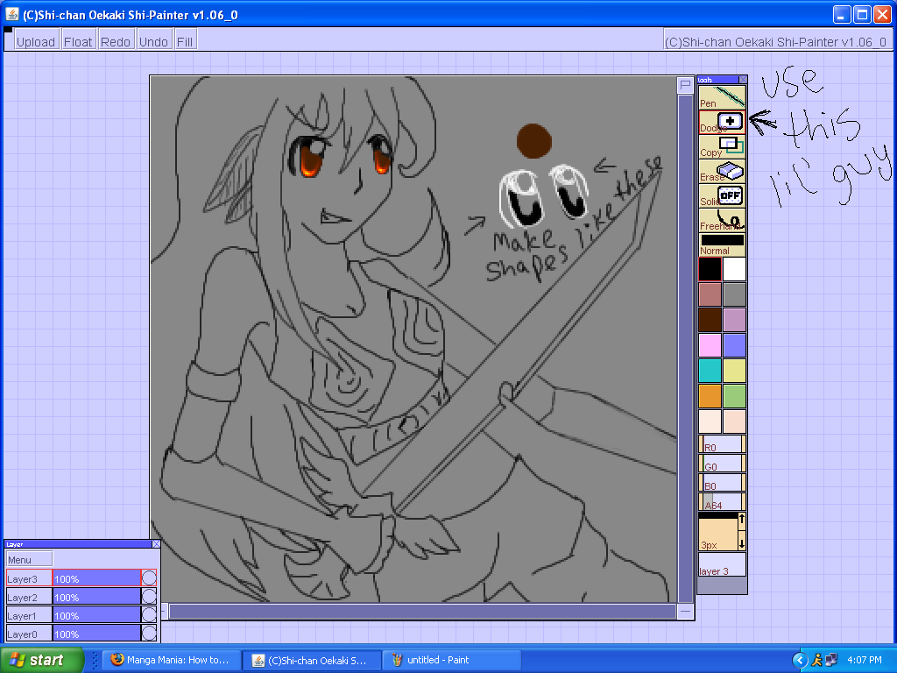Select Layer0 in the layer panel
The width and height of the screenshot is (897, 673).
29,634
